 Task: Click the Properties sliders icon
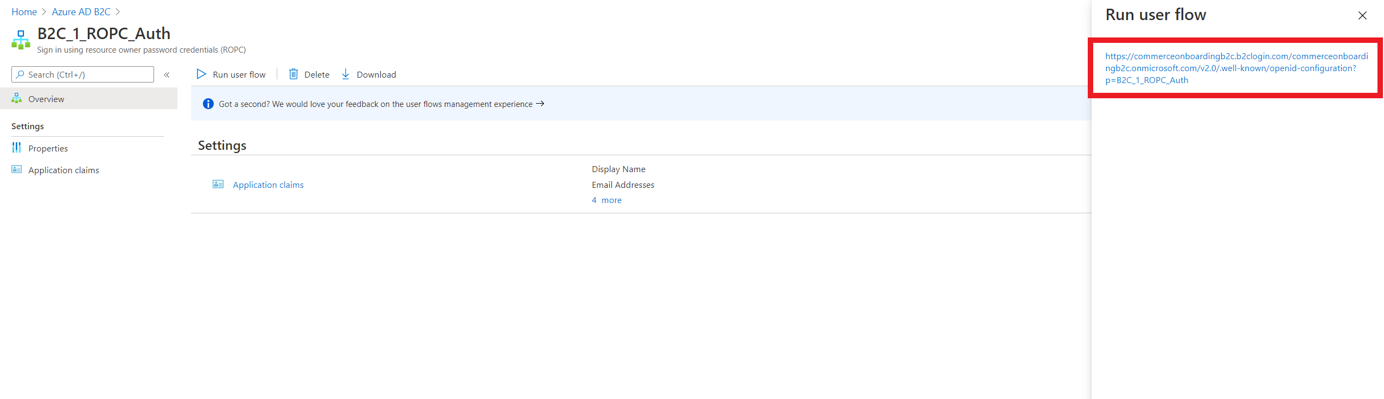(x=17, y=148)
